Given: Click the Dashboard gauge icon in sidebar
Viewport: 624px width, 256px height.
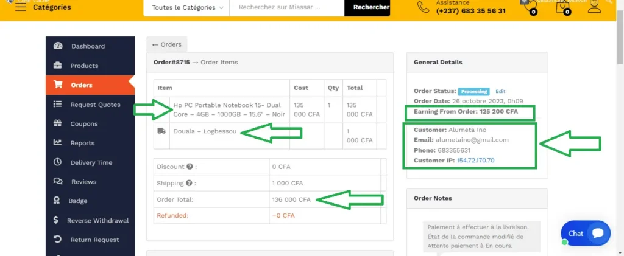Looking at the screenshot, I should [58, 46].
